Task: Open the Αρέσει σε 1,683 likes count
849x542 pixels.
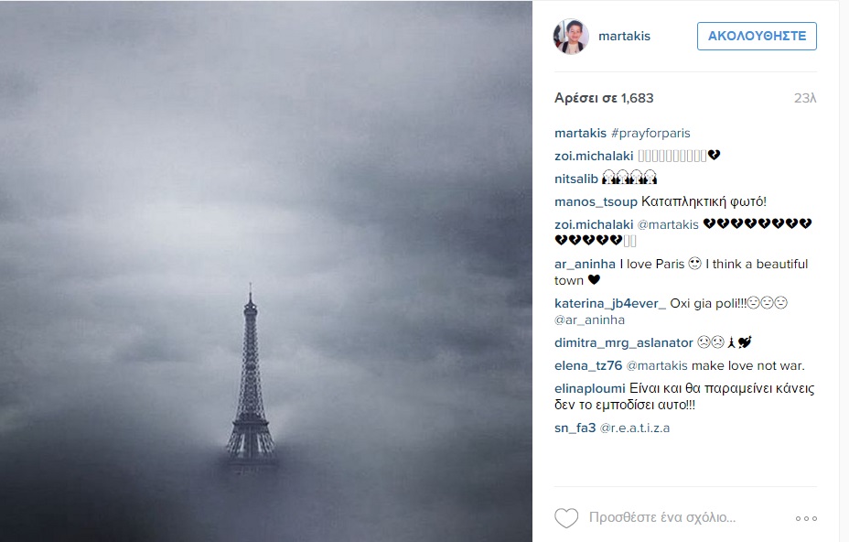Action: (604, 98)
